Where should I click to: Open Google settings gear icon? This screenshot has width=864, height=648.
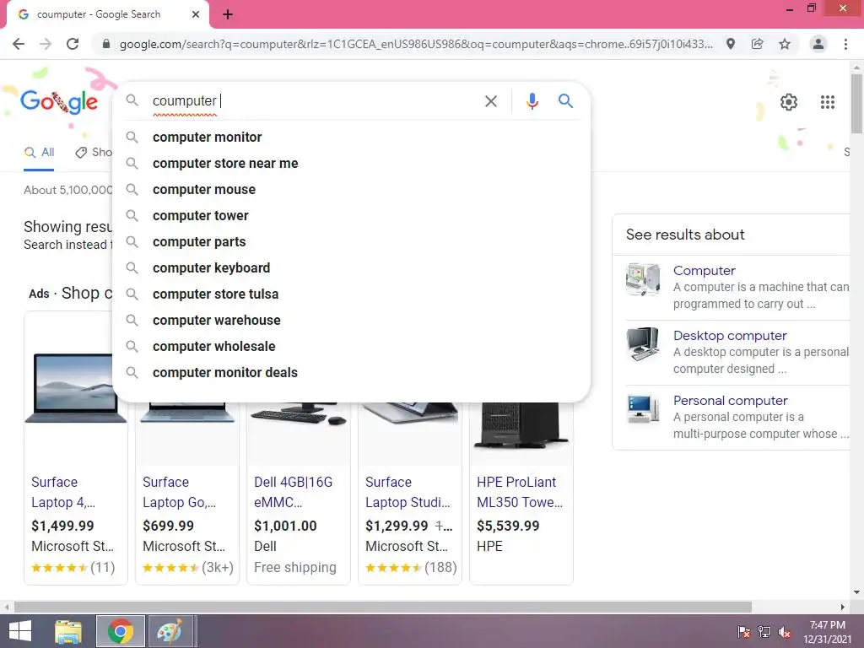coord(789,102)
